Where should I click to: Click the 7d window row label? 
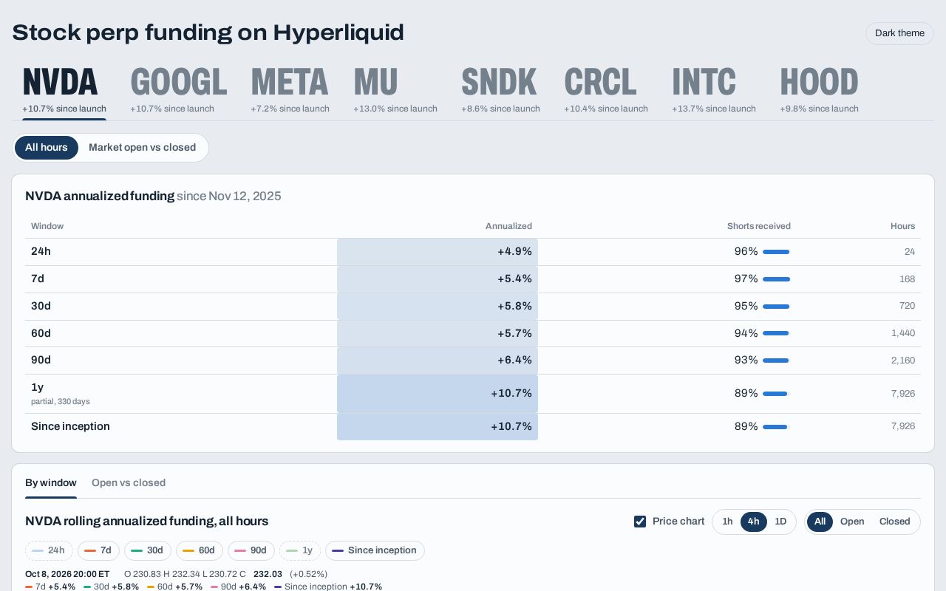[x=38, y=279]
